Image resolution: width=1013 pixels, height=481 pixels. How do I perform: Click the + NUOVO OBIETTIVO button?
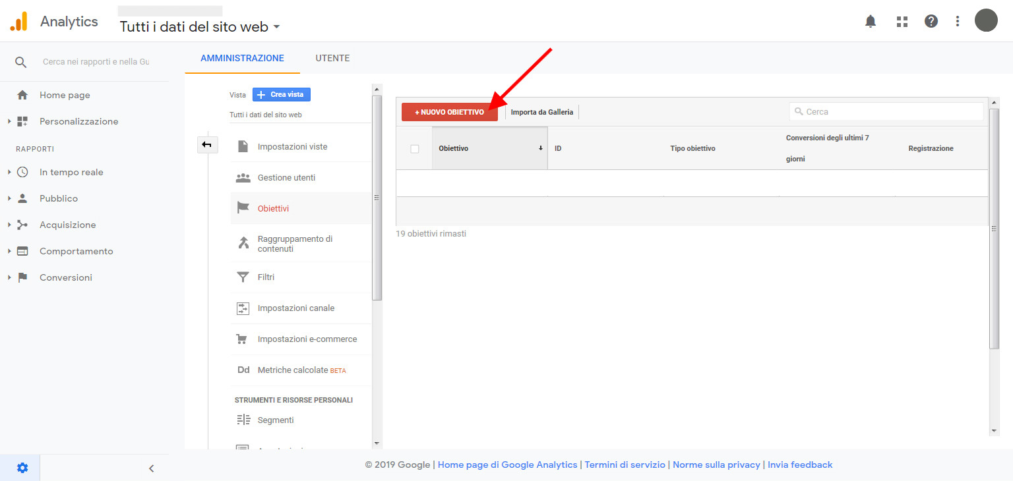click(x=449, y=112)
